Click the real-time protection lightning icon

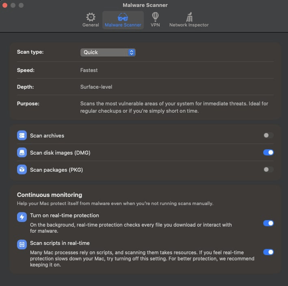point(22,217)
